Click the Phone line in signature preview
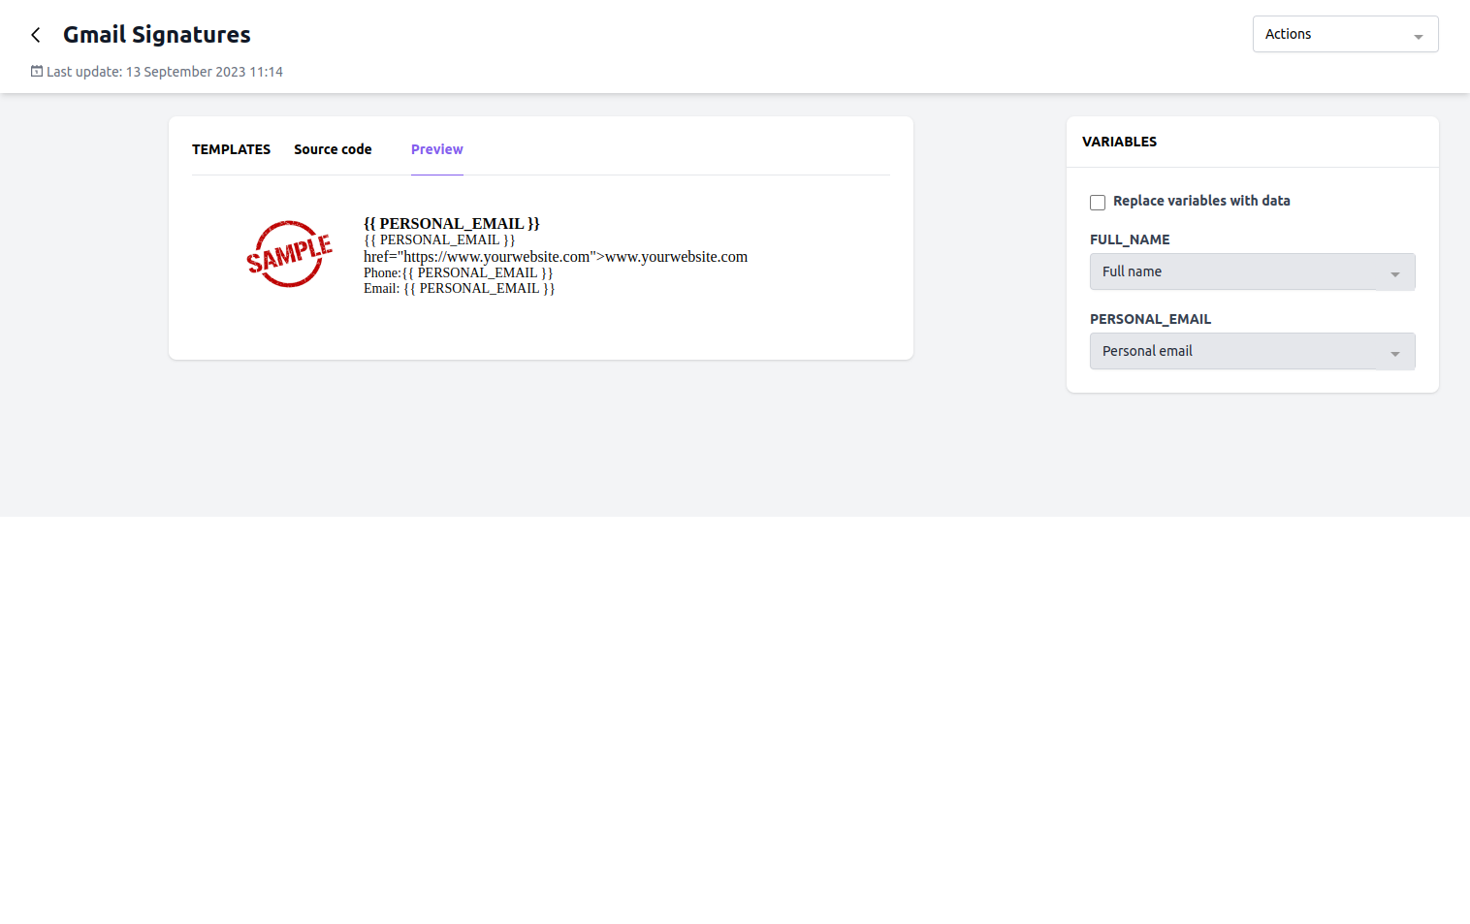This screenshot has width=1470, height=924. tap(458, 272)
